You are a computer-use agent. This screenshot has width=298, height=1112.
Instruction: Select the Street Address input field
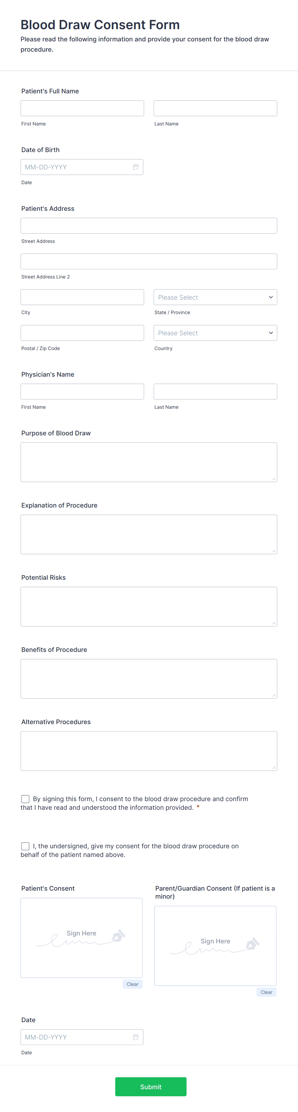coord(149,225)
